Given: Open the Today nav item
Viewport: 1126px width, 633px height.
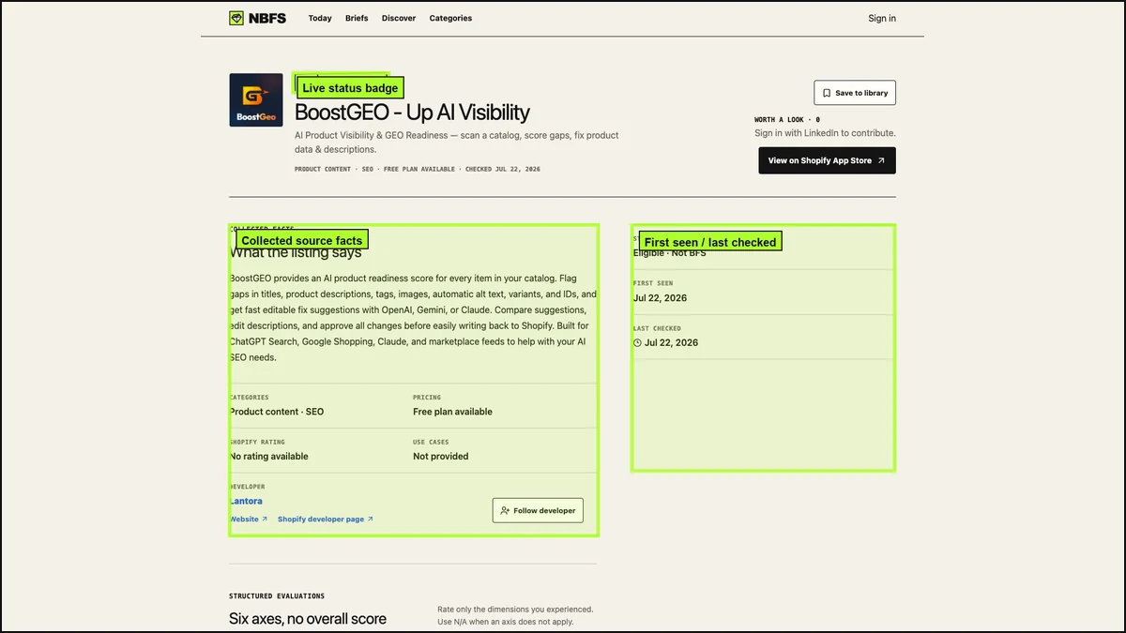Looking at the screenshot, I should click(x=320, y=18).
